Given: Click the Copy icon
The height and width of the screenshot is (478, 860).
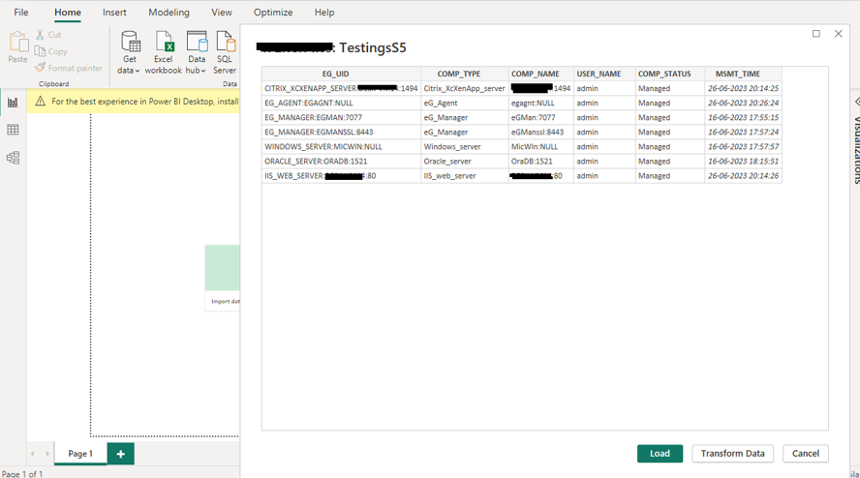Looking at the screenshot, I should [x=40, y=51].
